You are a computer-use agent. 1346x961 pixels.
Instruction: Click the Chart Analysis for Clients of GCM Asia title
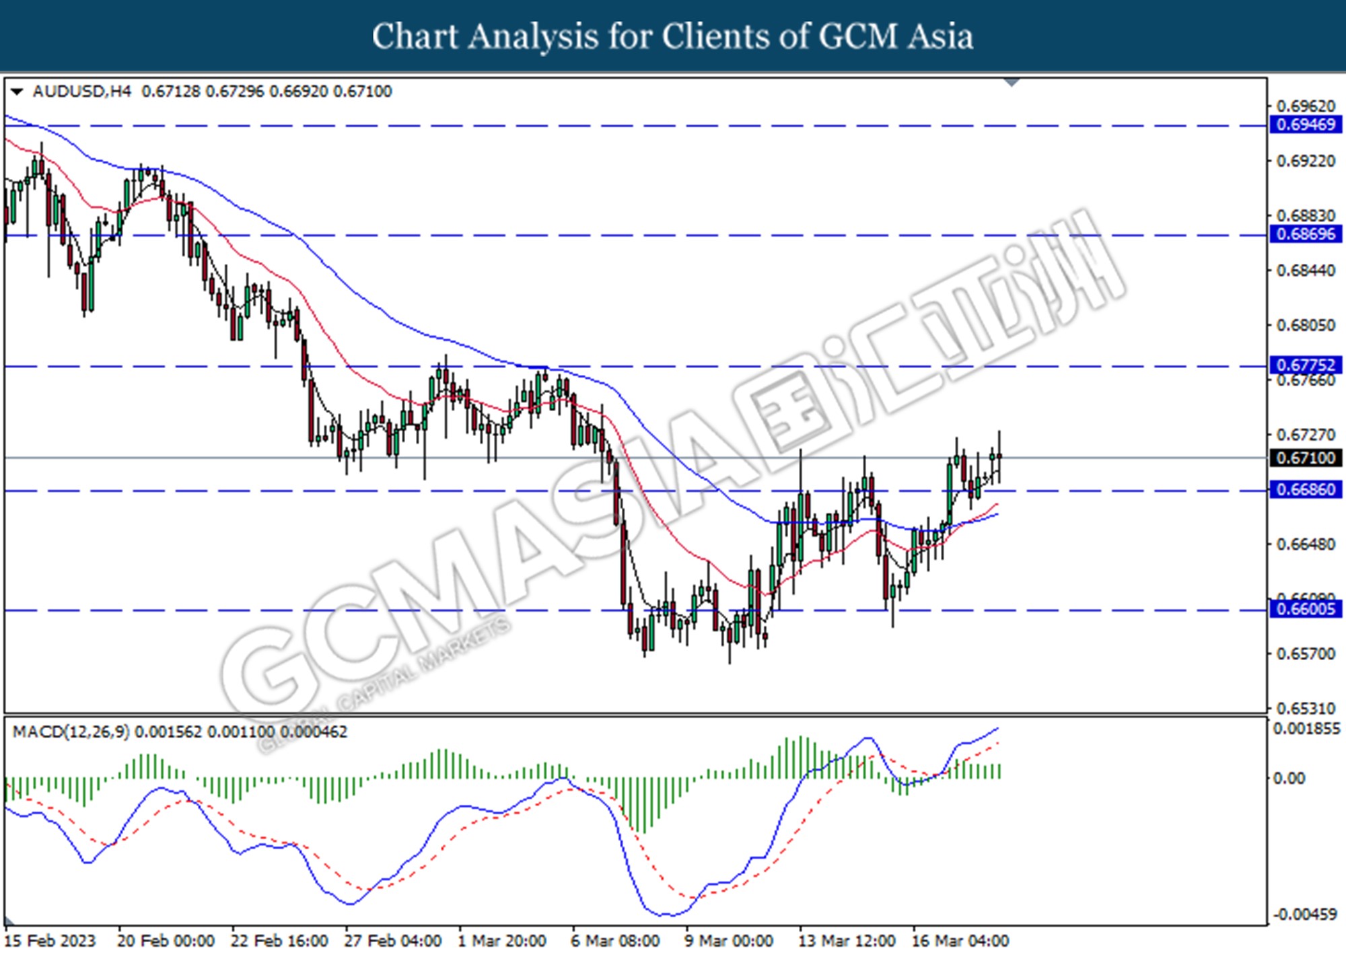tap(672, 36)
